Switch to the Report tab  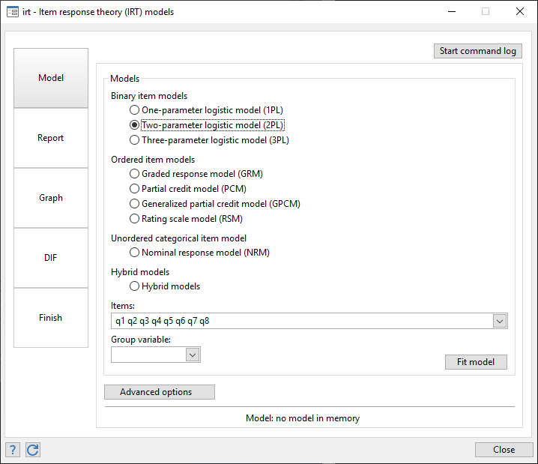coord(51,138)
